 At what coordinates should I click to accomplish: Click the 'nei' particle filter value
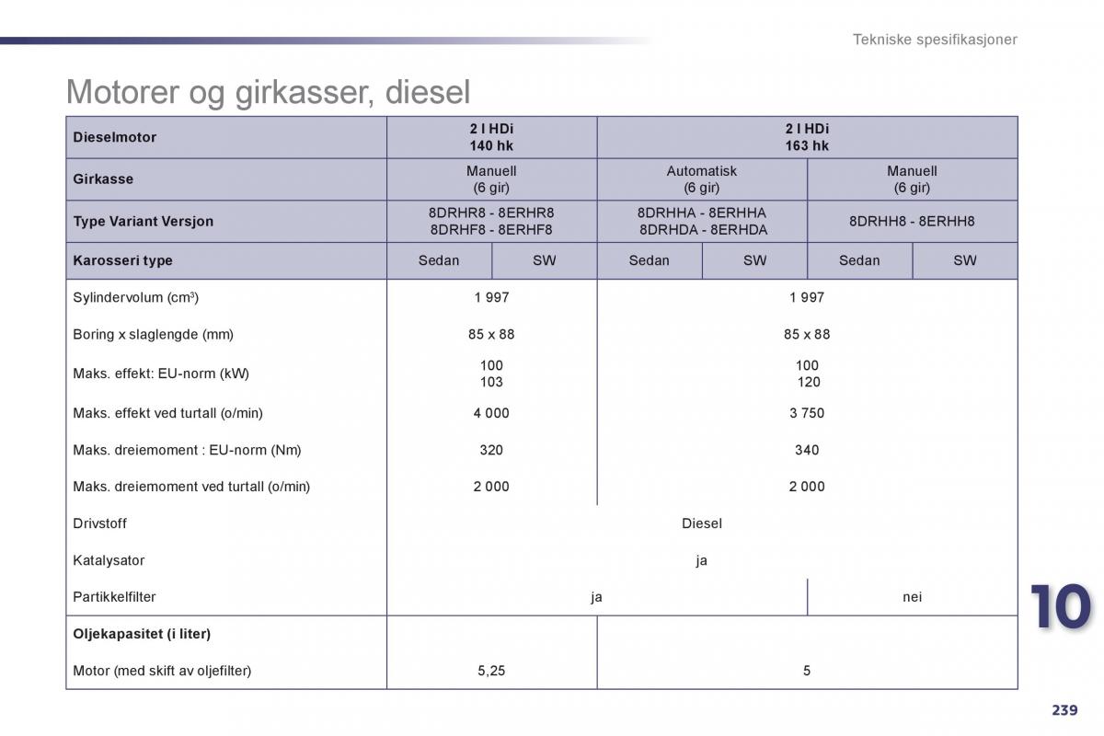[x=912, y=597]
